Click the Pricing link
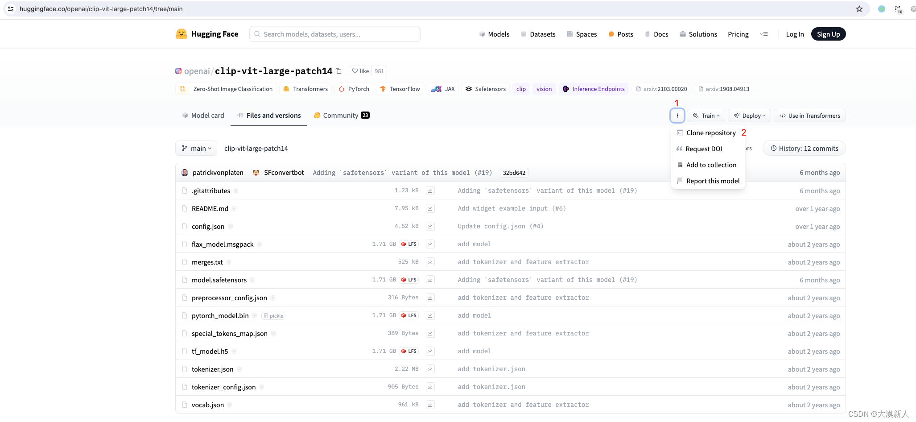The image size is (916, 422). pos(738,34)
